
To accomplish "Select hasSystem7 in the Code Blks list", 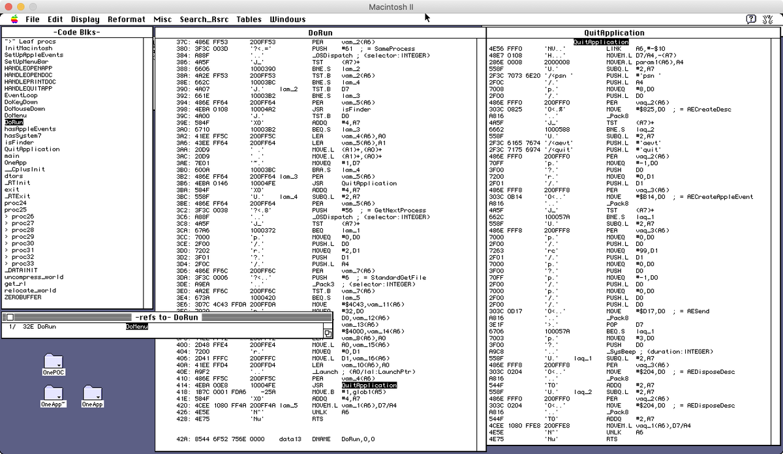I will tap(23, 136).
